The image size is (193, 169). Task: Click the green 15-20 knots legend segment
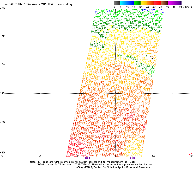tap(137, 3)
